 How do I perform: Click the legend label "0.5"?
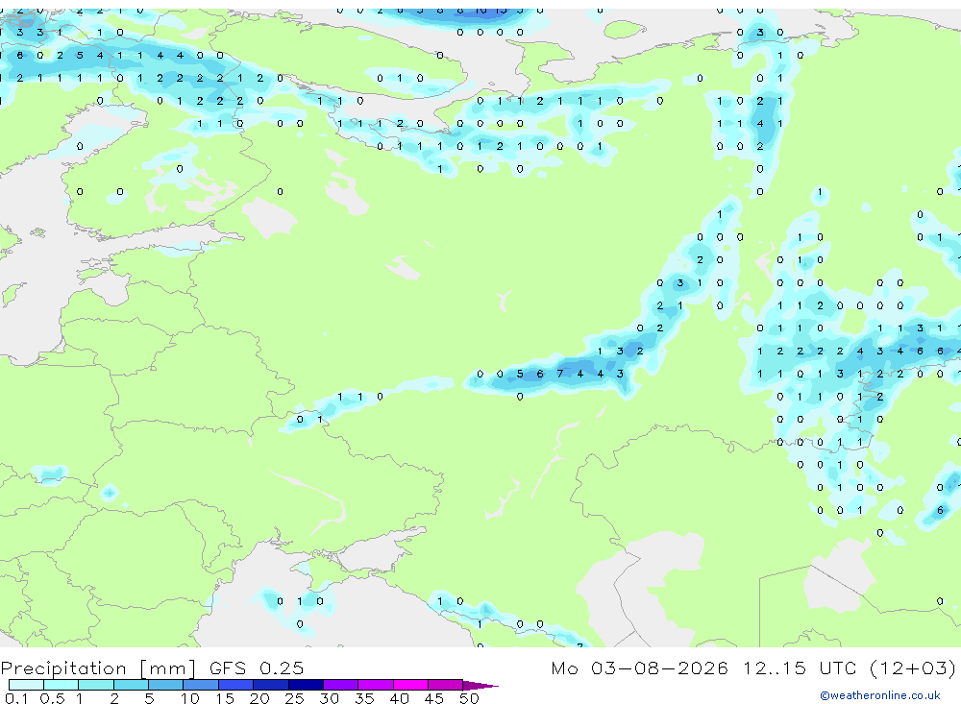pyautogui.click(x=52, y=698)
